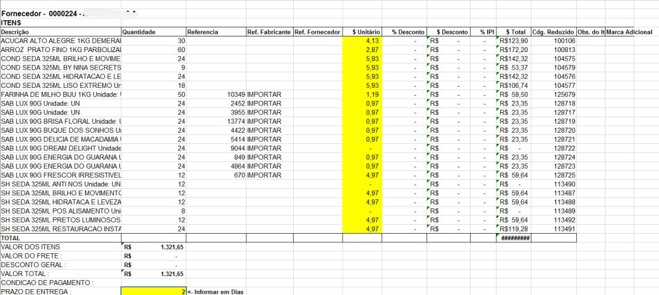Click quantity 50 for FARINHA DE MILHO

pyautogui.click(x=154, y=94)
